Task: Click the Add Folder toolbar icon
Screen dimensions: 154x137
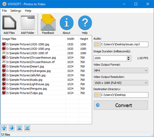Action: (x=27, y=22)
